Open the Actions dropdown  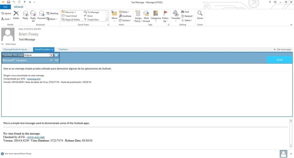(125, 20)
